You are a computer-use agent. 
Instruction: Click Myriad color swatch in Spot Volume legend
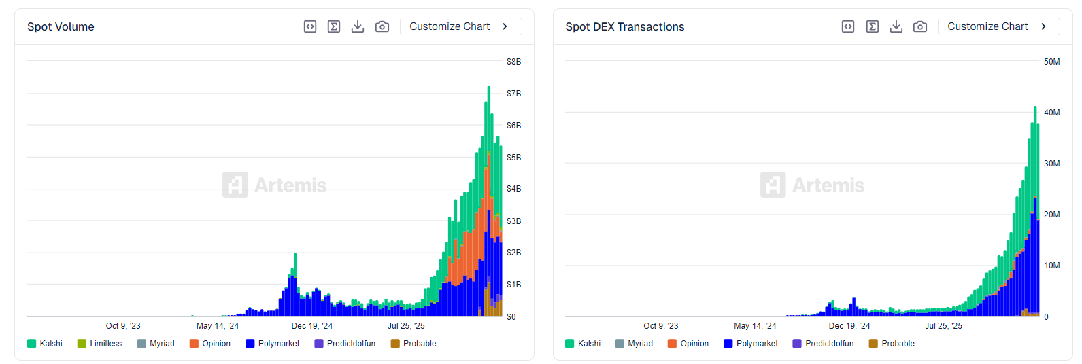tap(141, 344)
